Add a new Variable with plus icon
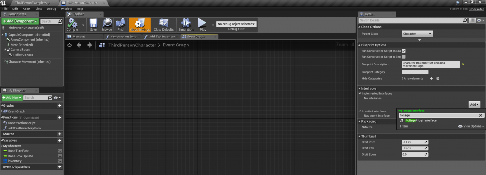 click(60, 141)
